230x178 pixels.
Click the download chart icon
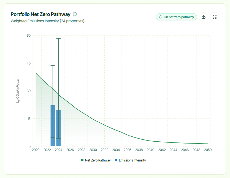point(204,17)
